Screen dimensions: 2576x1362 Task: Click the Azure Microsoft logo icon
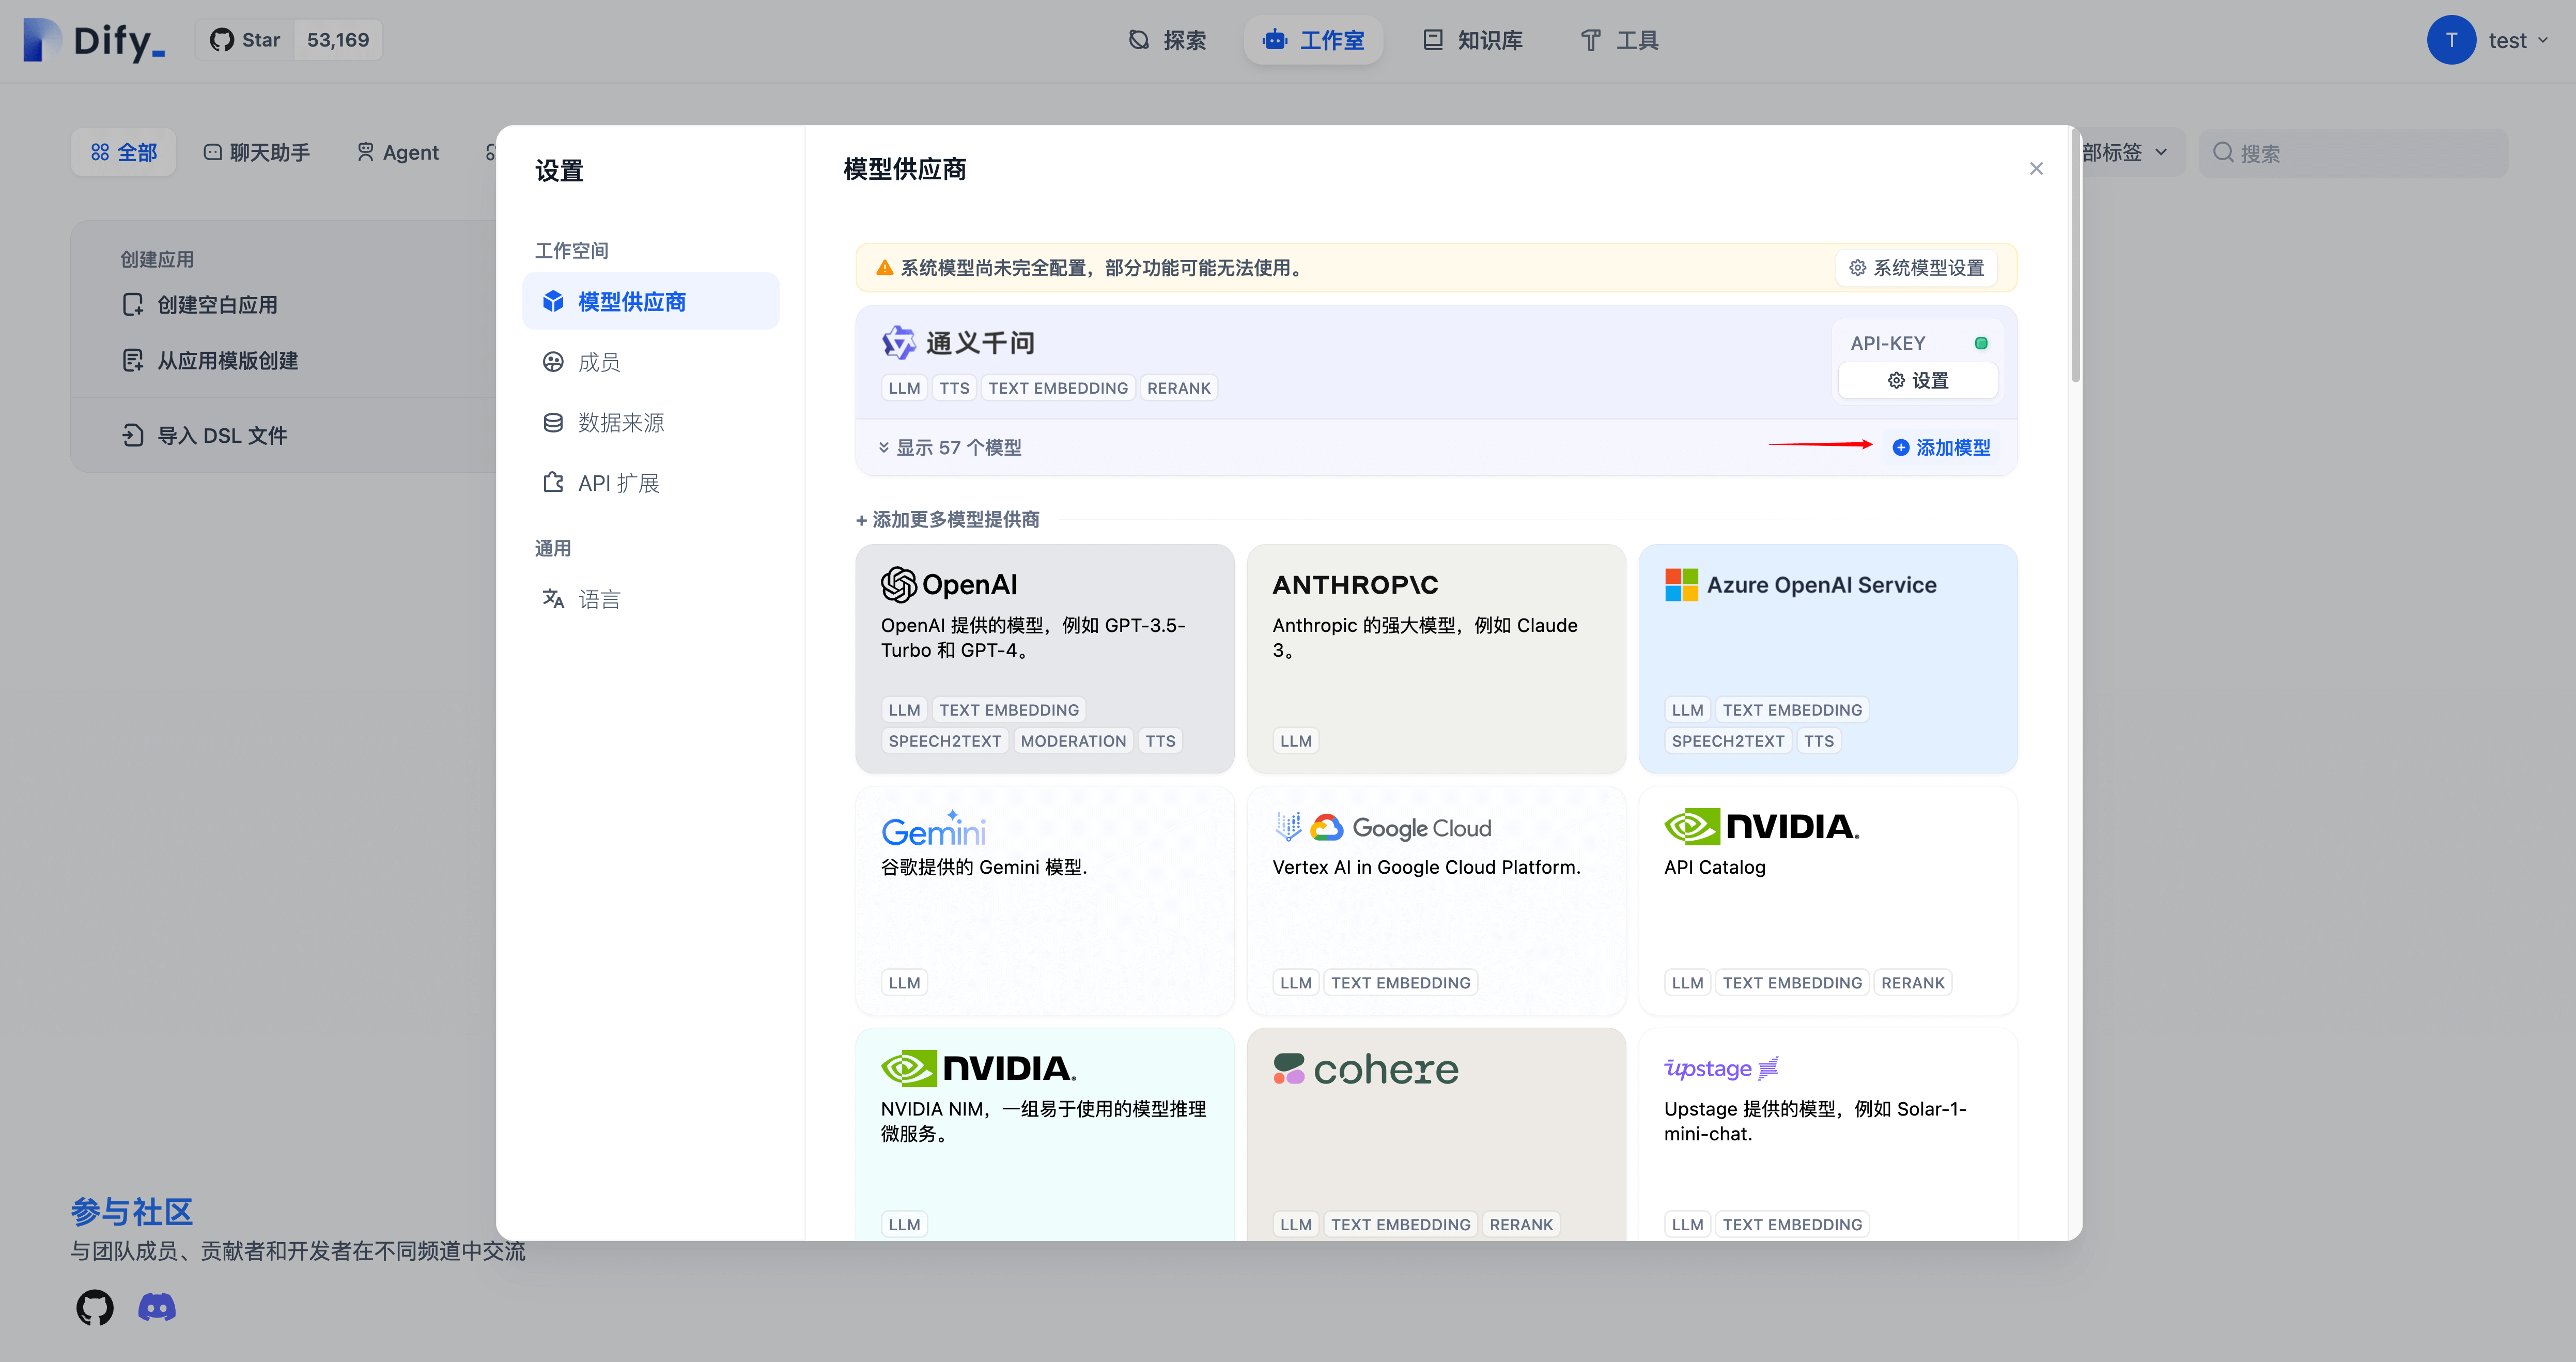(x=1681, y=584)
